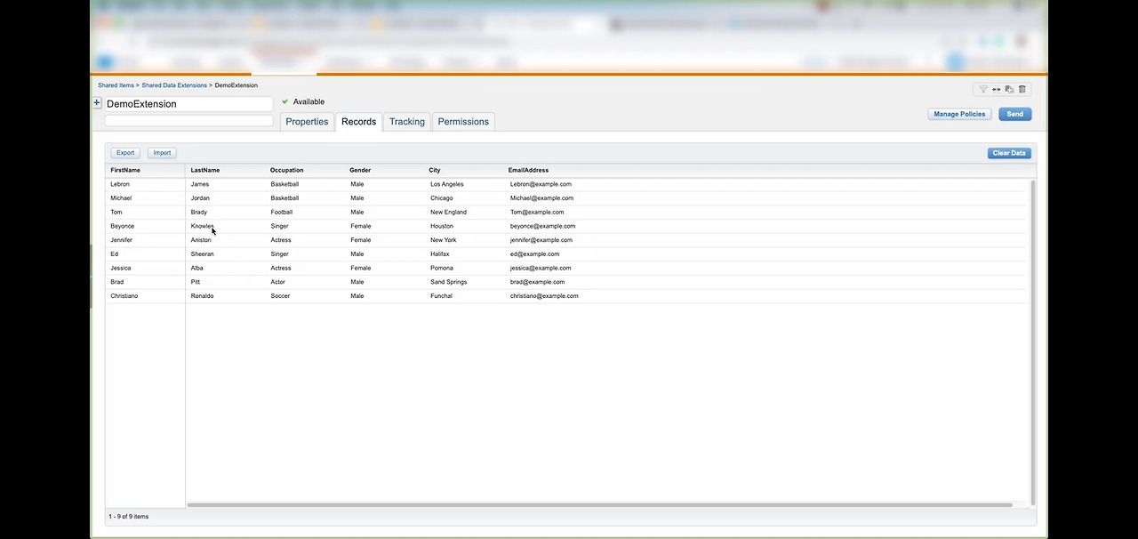Select the Lebron first name cell
This screenshot has height=539, width=1138.
coord(120,184)
